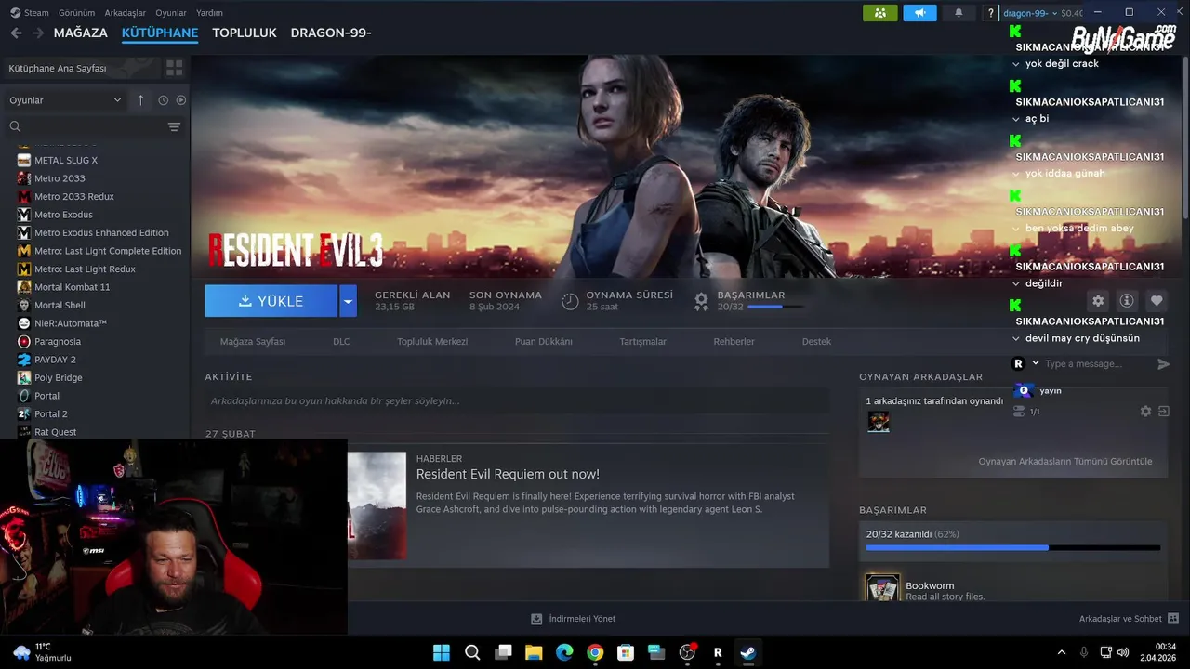Image resolution: width=1190 pixels, height=669 pixels.
Task: Click the chat overlay heart icon
Action: [x=1157, y=301]
